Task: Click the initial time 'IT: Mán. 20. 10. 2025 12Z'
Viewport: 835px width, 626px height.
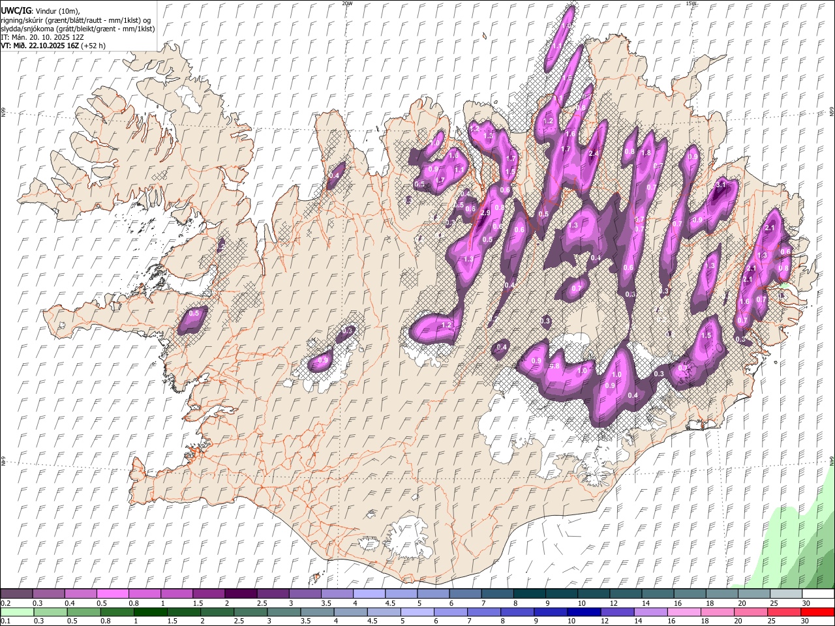Action: [42, 37]
